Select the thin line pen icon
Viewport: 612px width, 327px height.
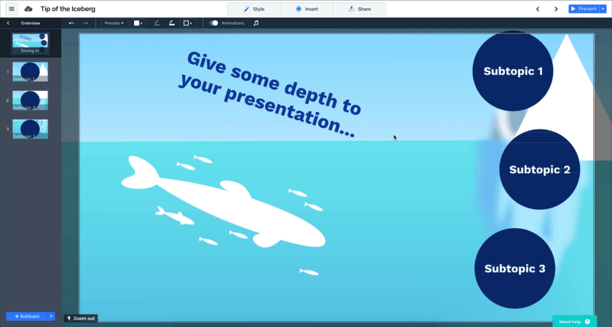(x=157, y=23)
